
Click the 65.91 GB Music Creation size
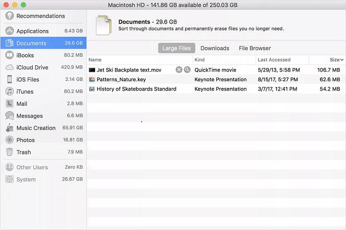73,128
